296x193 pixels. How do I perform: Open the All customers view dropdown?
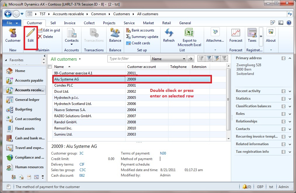pyautogui.click(x=80, y=59)
